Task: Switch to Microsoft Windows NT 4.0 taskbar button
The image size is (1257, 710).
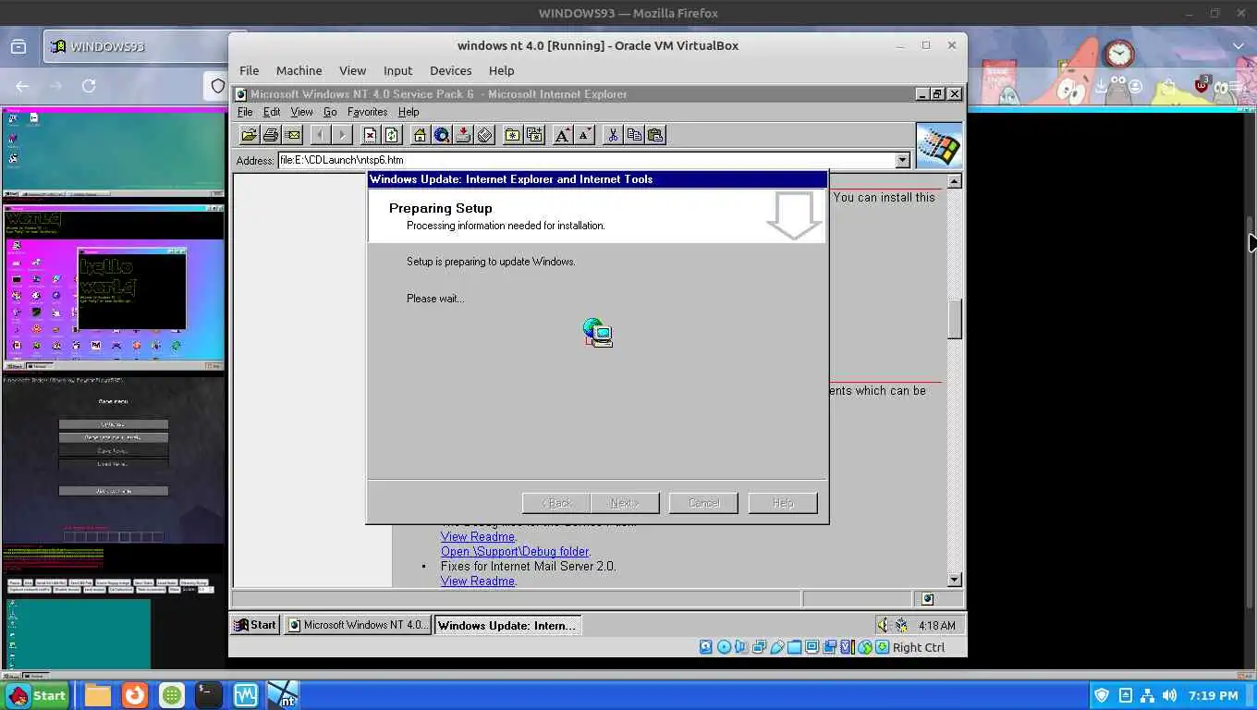Action: point(357,625)
